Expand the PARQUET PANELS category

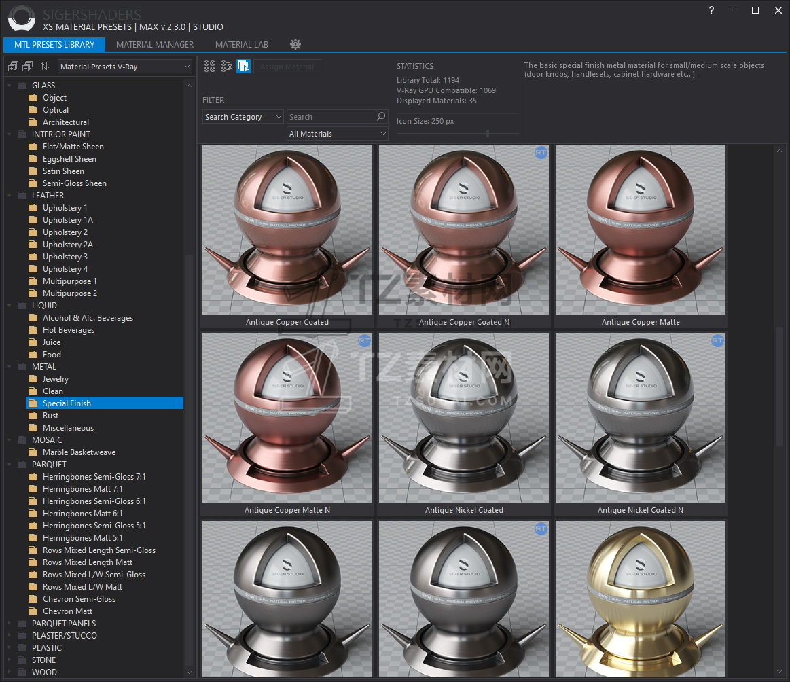coord(9,624)
